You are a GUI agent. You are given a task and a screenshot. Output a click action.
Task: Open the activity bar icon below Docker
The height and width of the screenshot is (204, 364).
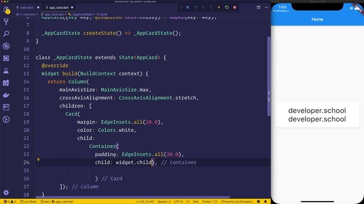tap(6, 107)
